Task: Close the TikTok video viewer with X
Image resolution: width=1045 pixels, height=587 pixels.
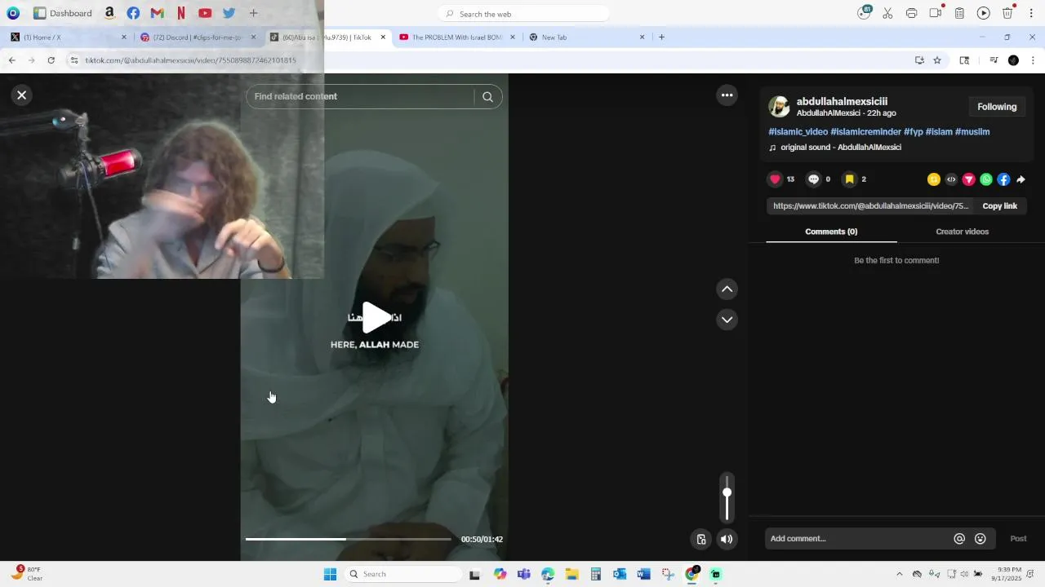Action: tap(22, 95)
